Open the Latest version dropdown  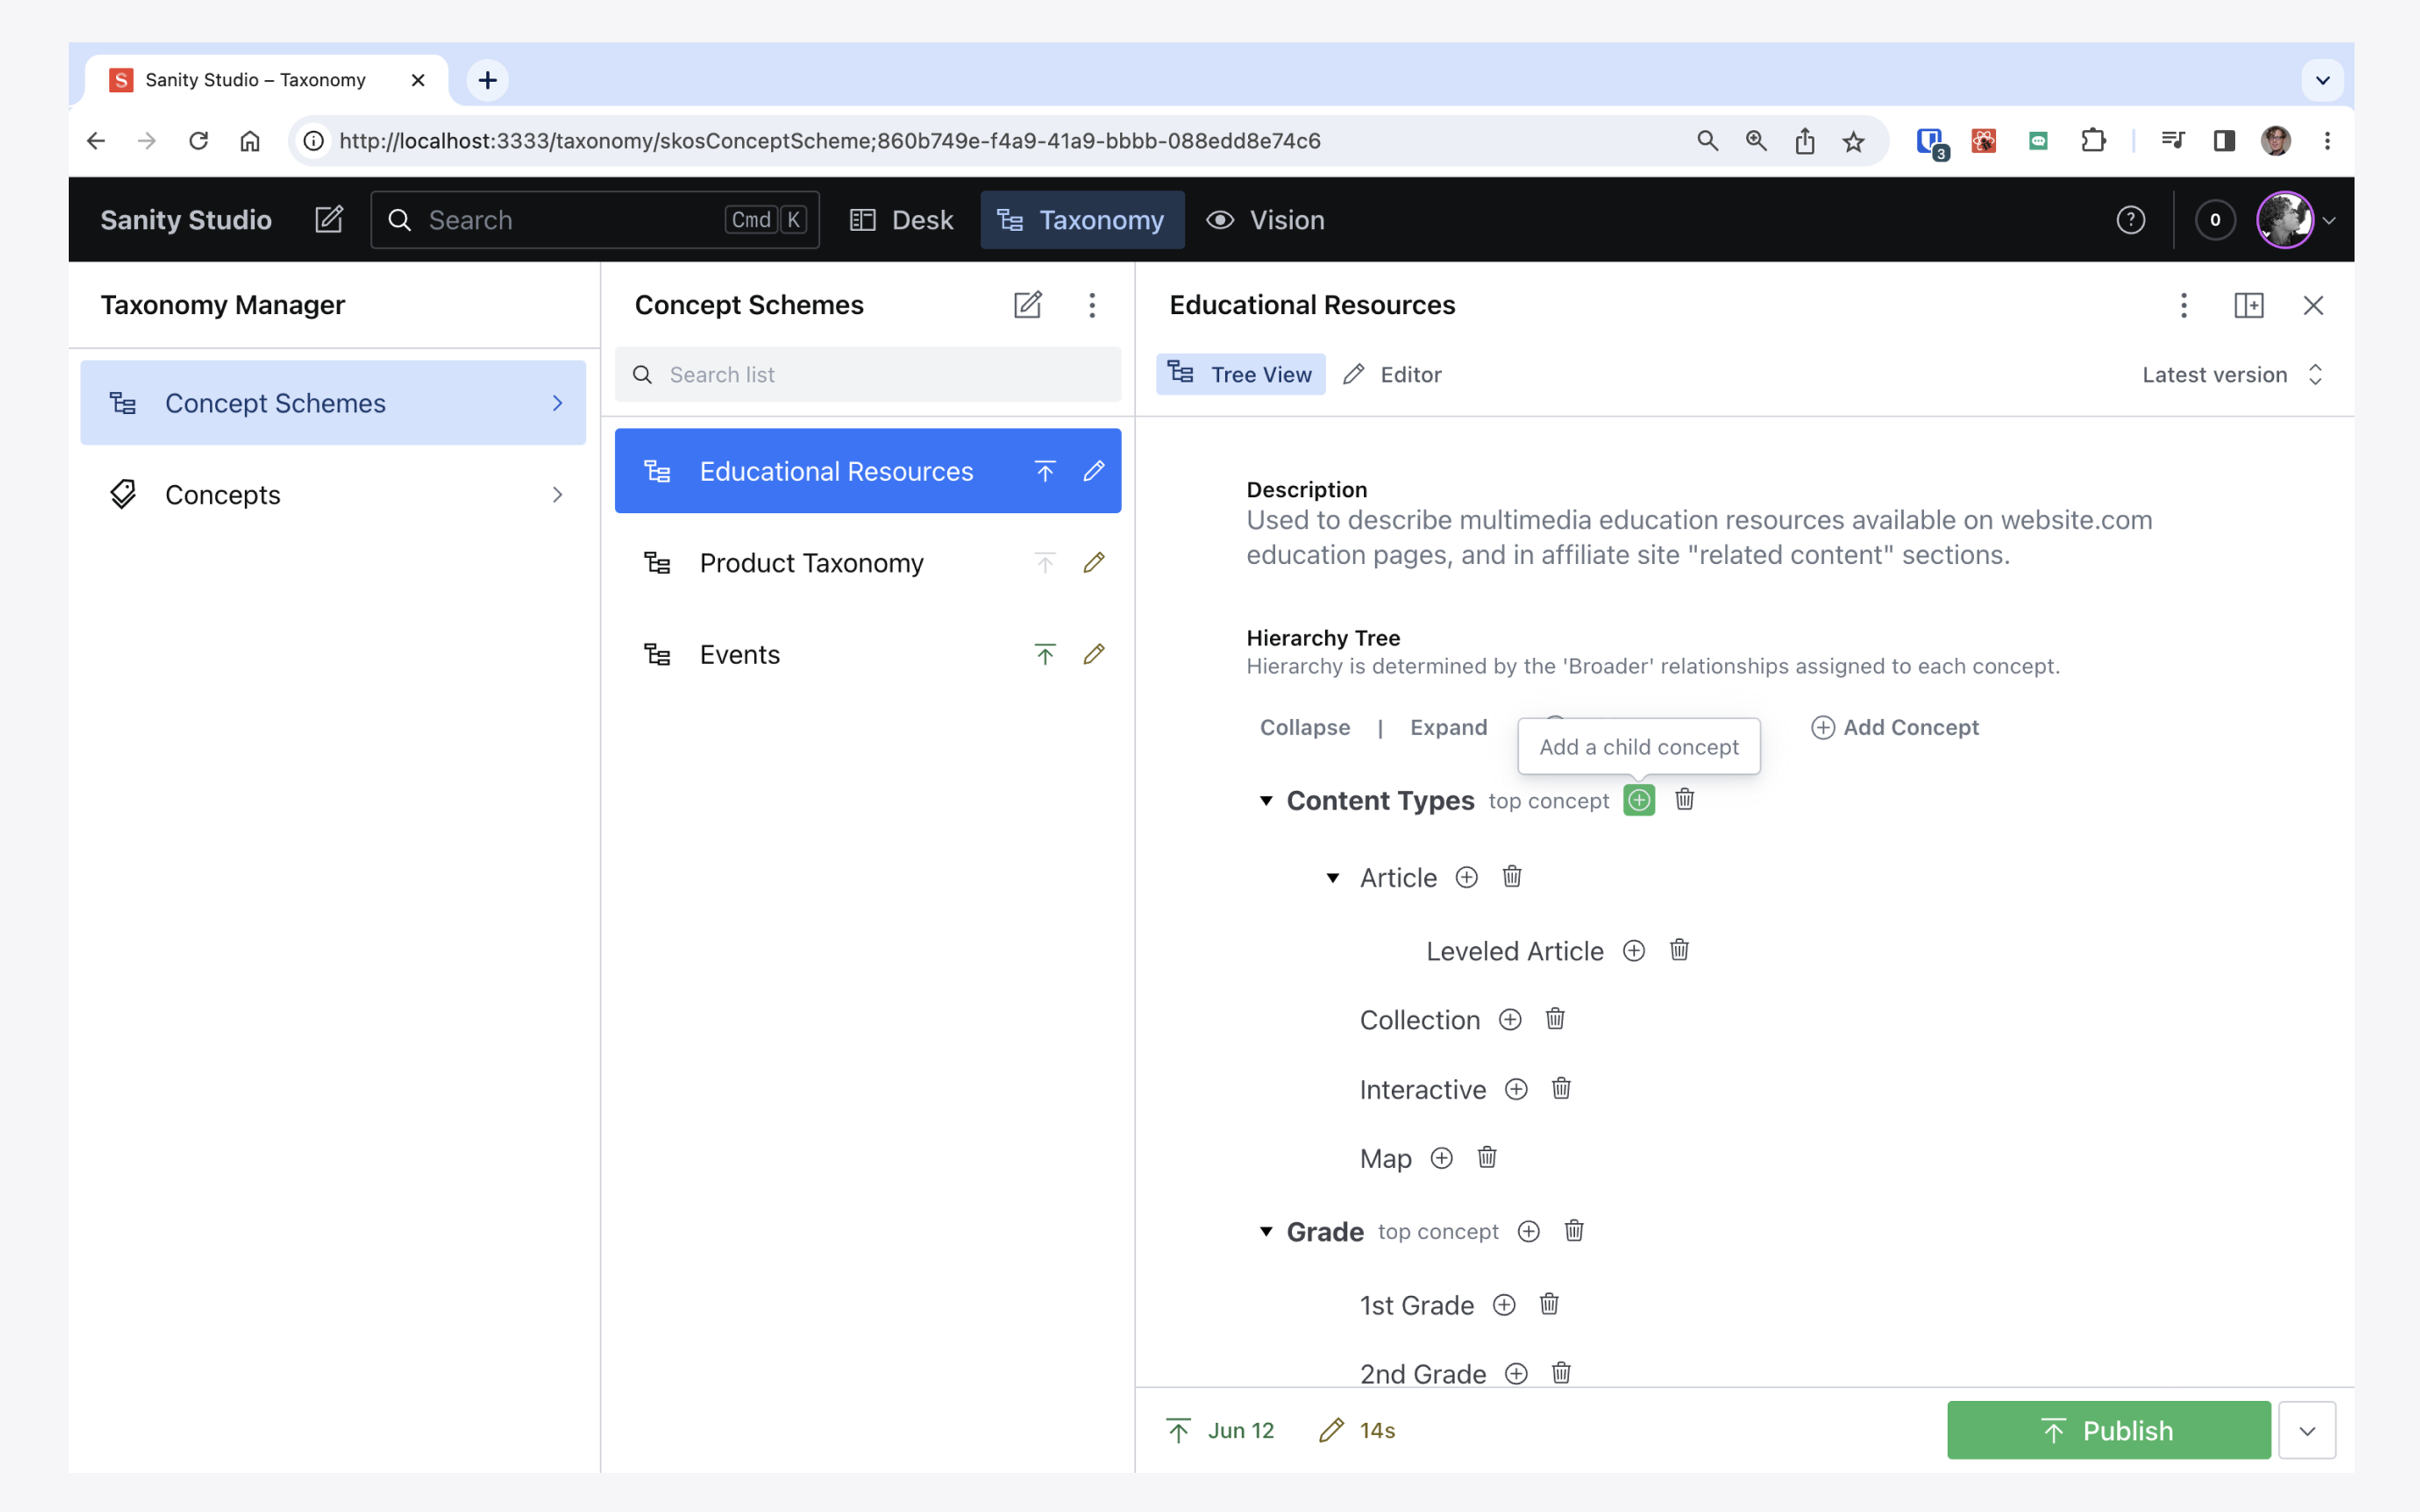point(2232,375)
